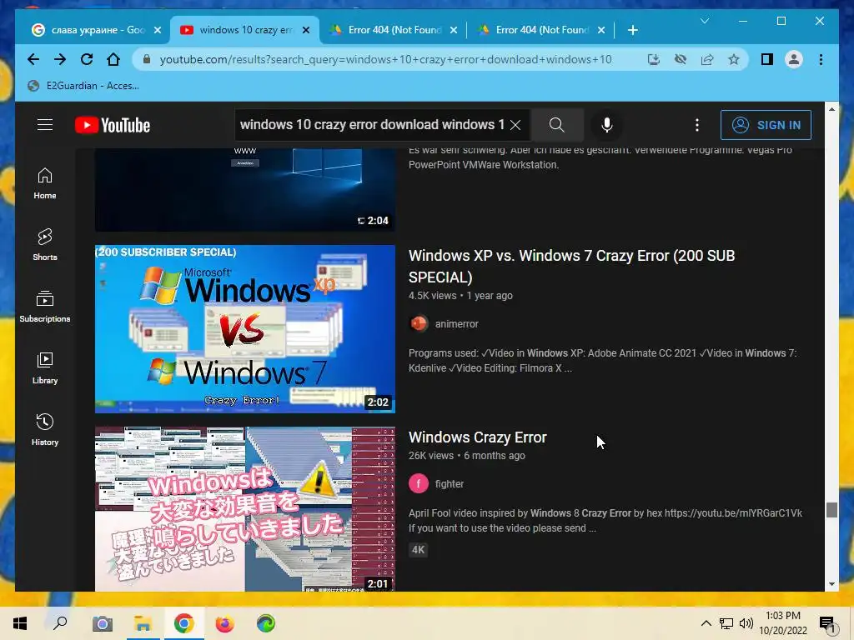Click the 4K badge on Windows Crazy Error
The image size is (854, 640).
click(419, 550)
